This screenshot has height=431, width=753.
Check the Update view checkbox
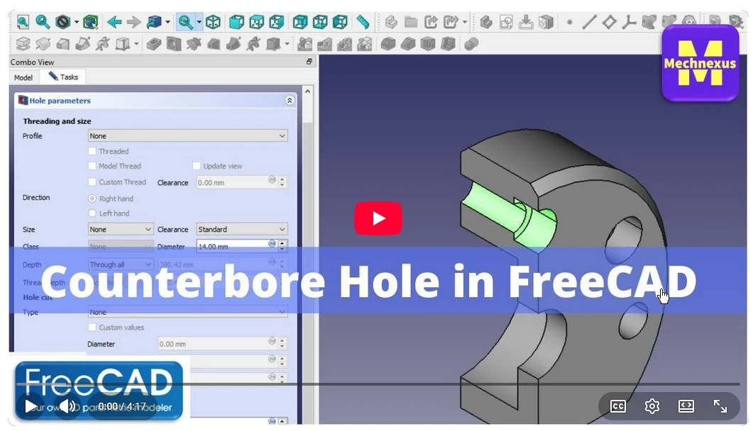[197, 166]
